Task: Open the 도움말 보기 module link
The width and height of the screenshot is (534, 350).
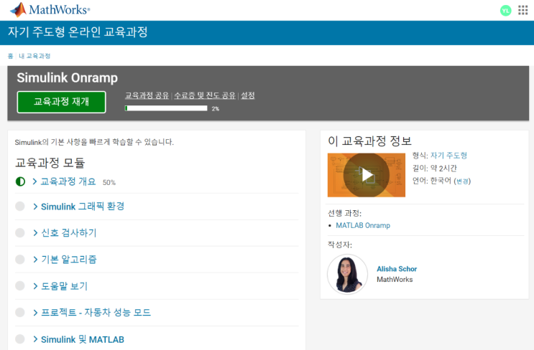Action: pos(65,285)
